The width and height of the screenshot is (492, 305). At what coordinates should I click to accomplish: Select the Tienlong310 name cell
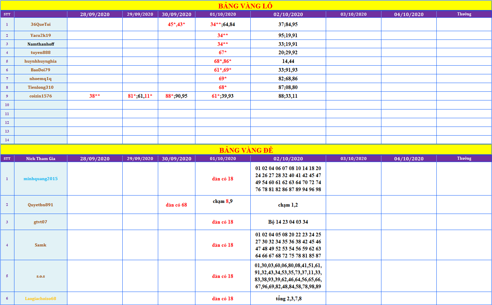pos(41,87)
